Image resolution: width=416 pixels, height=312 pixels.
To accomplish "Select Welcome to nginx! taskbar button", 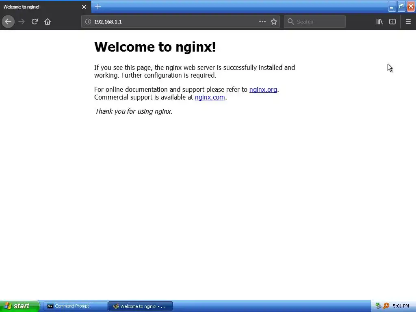I will [140, 306].
